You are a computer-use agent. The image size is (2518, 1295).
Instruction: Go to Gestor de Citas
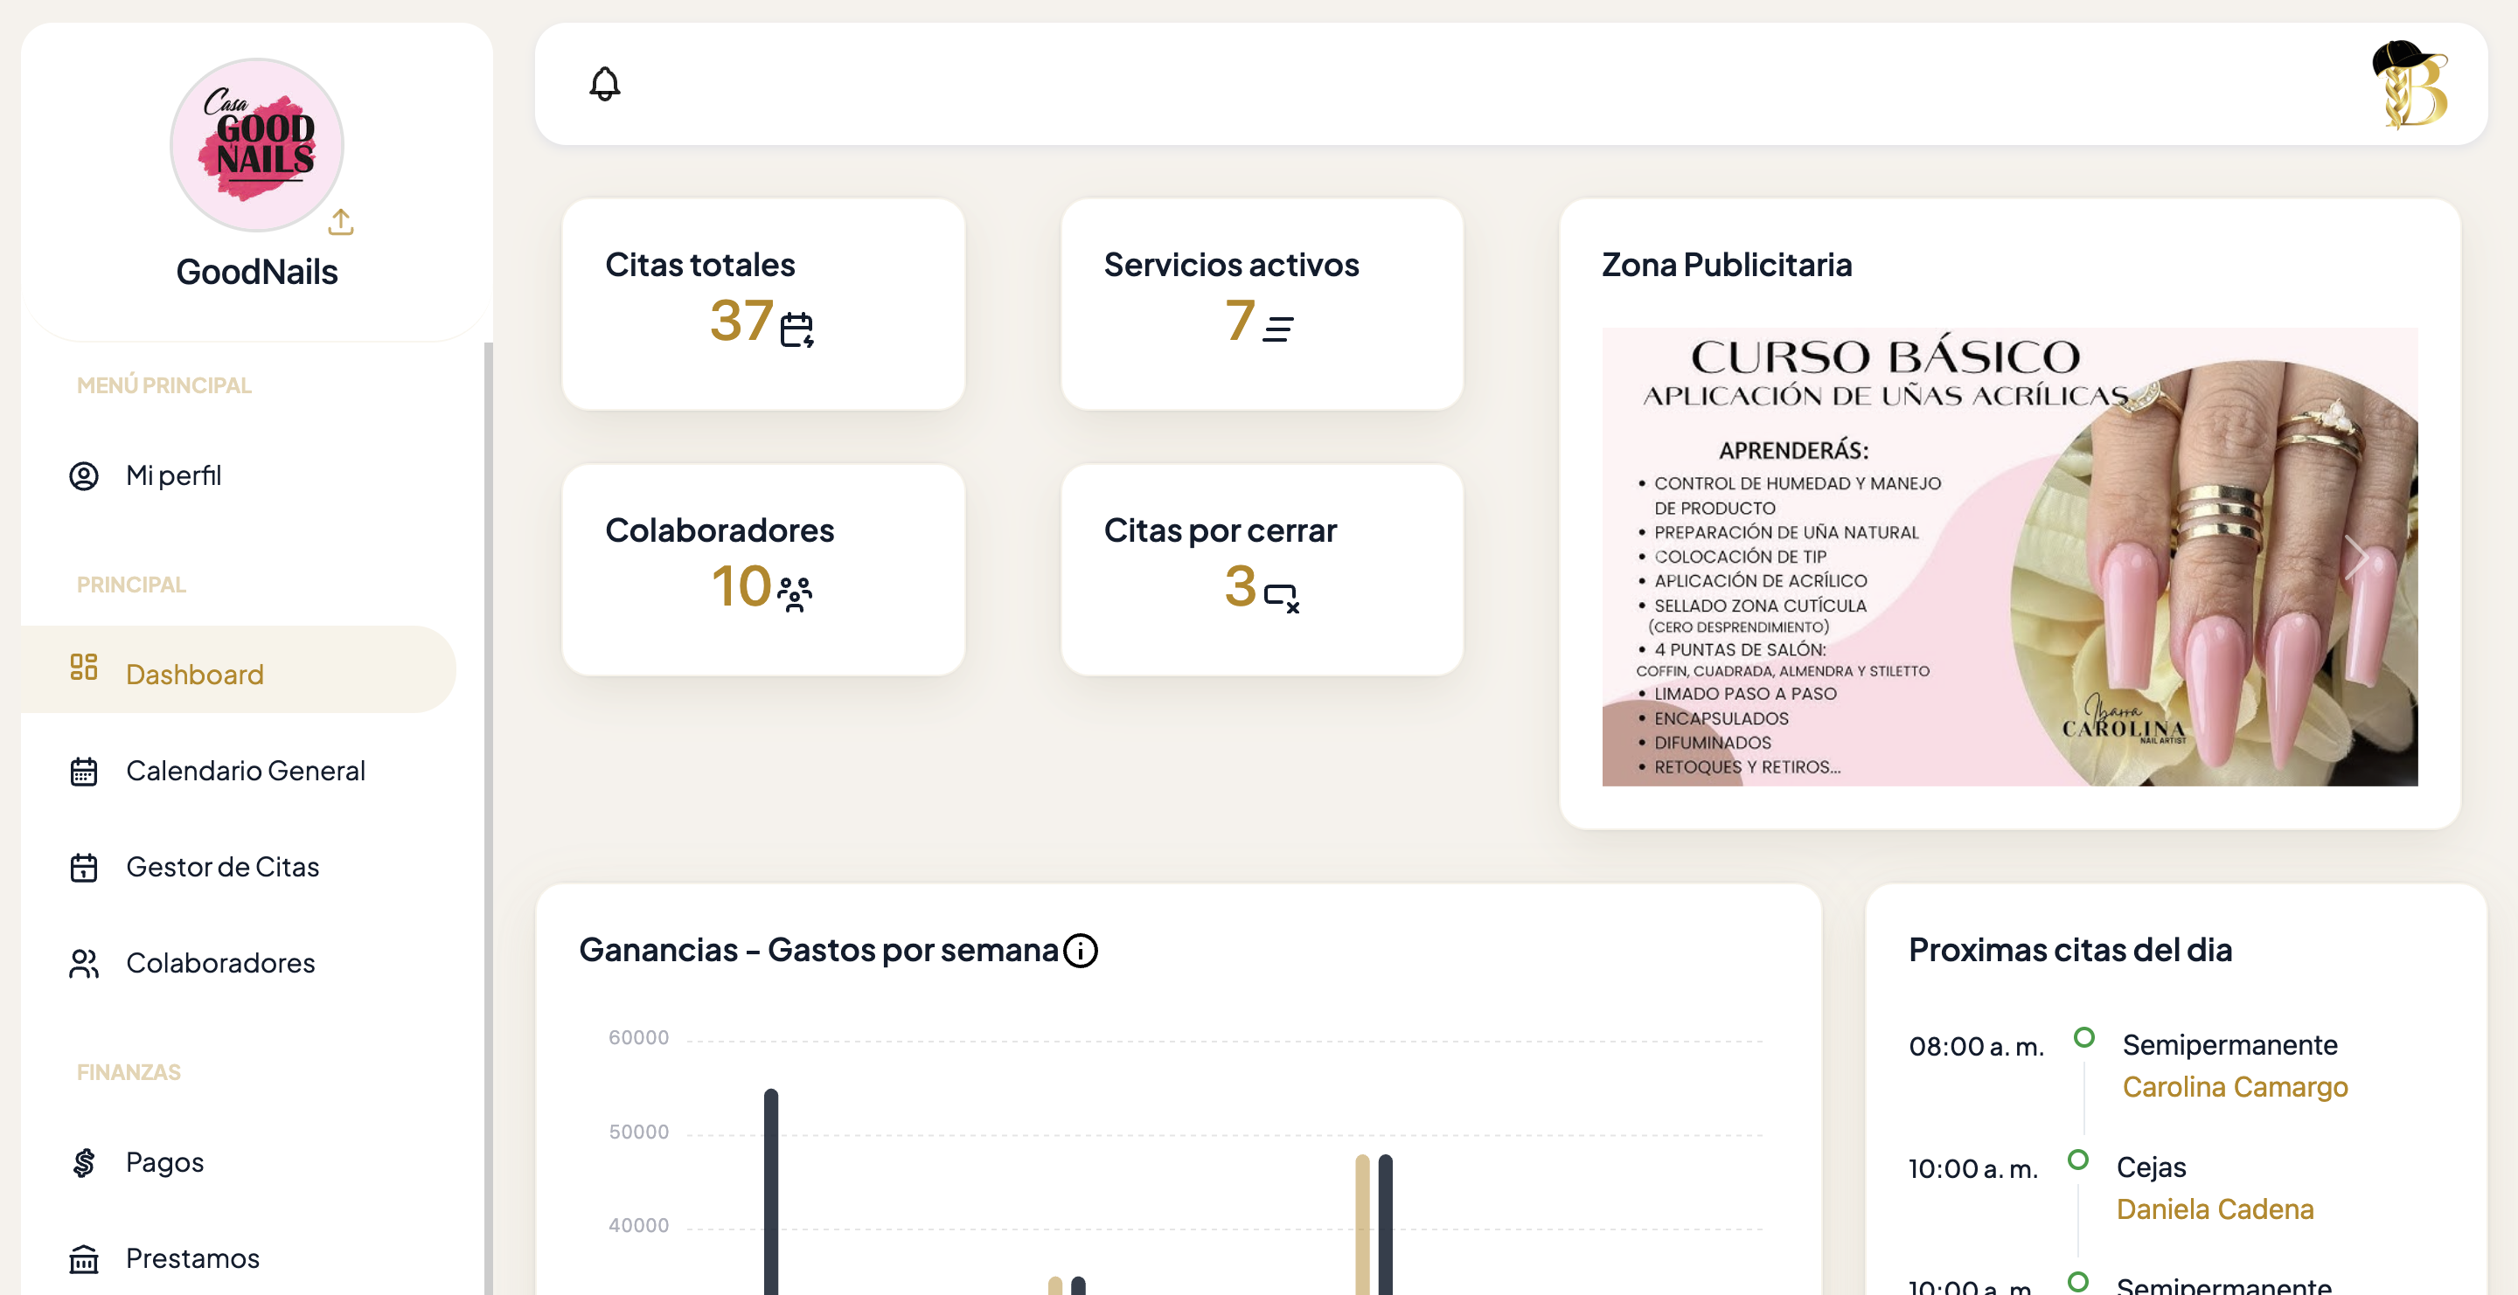[x=222, y=866]
